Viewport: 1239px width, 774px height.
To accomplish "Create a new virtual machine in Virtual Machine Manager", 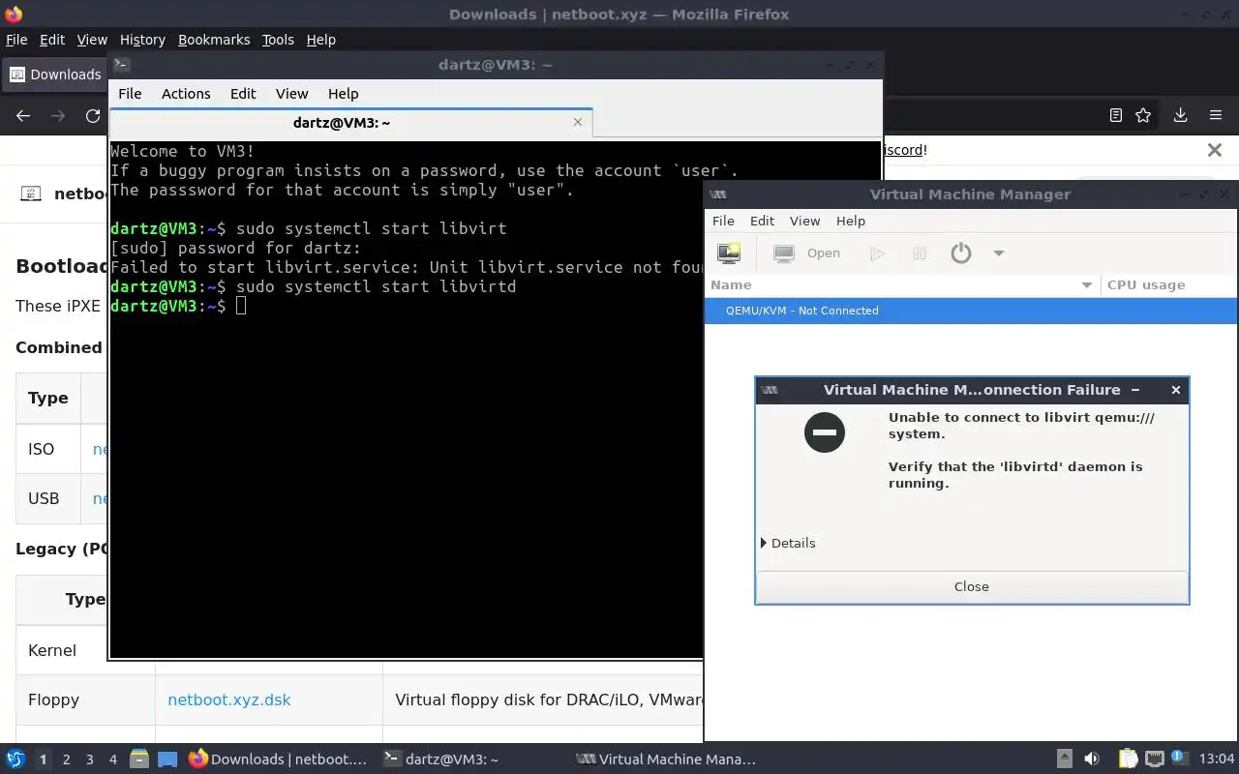I will [x=728, y=253].
